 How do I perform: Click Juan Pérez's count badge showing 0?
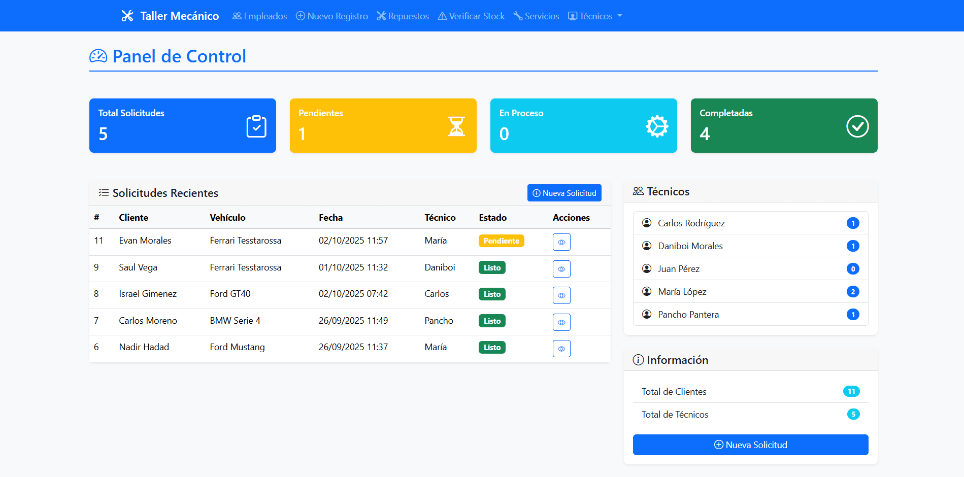(x=853, y=268)
